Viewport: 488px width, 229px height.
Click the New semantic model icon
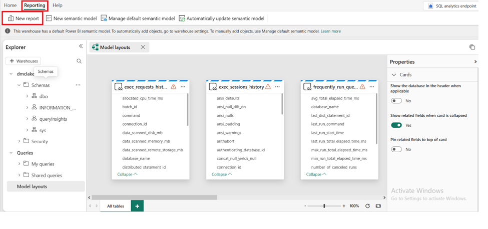pyautogui.click(x=49, y=18)
